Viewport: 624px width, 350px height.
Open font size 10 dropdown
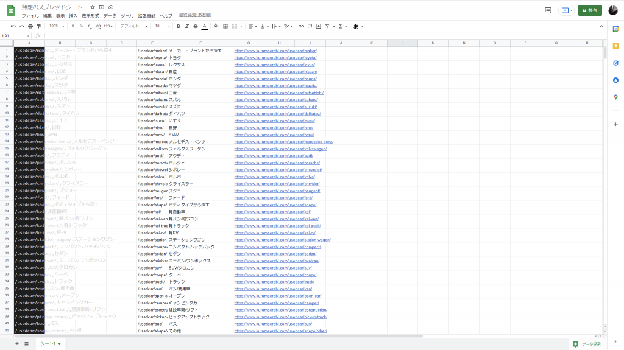coord(162,26)
